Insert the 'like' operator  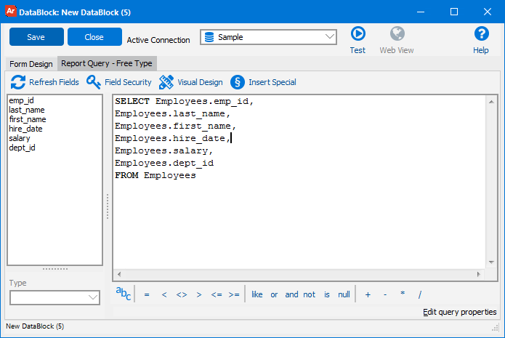(x=257, y=294)
